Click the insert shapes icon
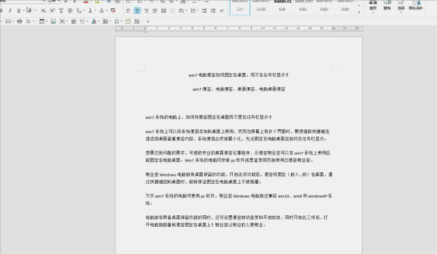The height and width of the screenshot is (254, 437). click(82, 21)
